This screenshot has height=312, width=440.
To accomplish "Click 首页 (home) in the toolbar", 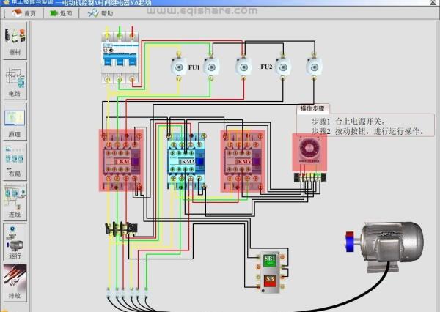I will (x=24, y=13).
